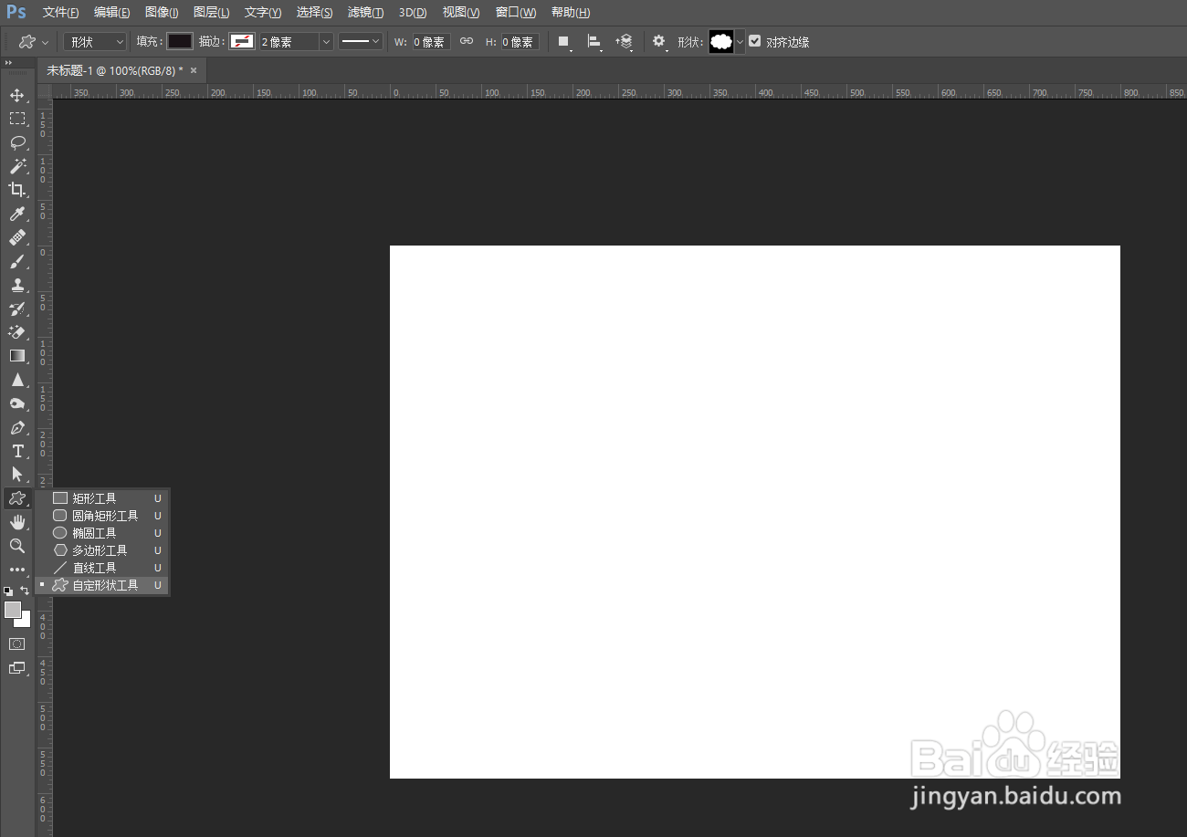
Task: Open path operations in options bar
Action: click(564, 42)
